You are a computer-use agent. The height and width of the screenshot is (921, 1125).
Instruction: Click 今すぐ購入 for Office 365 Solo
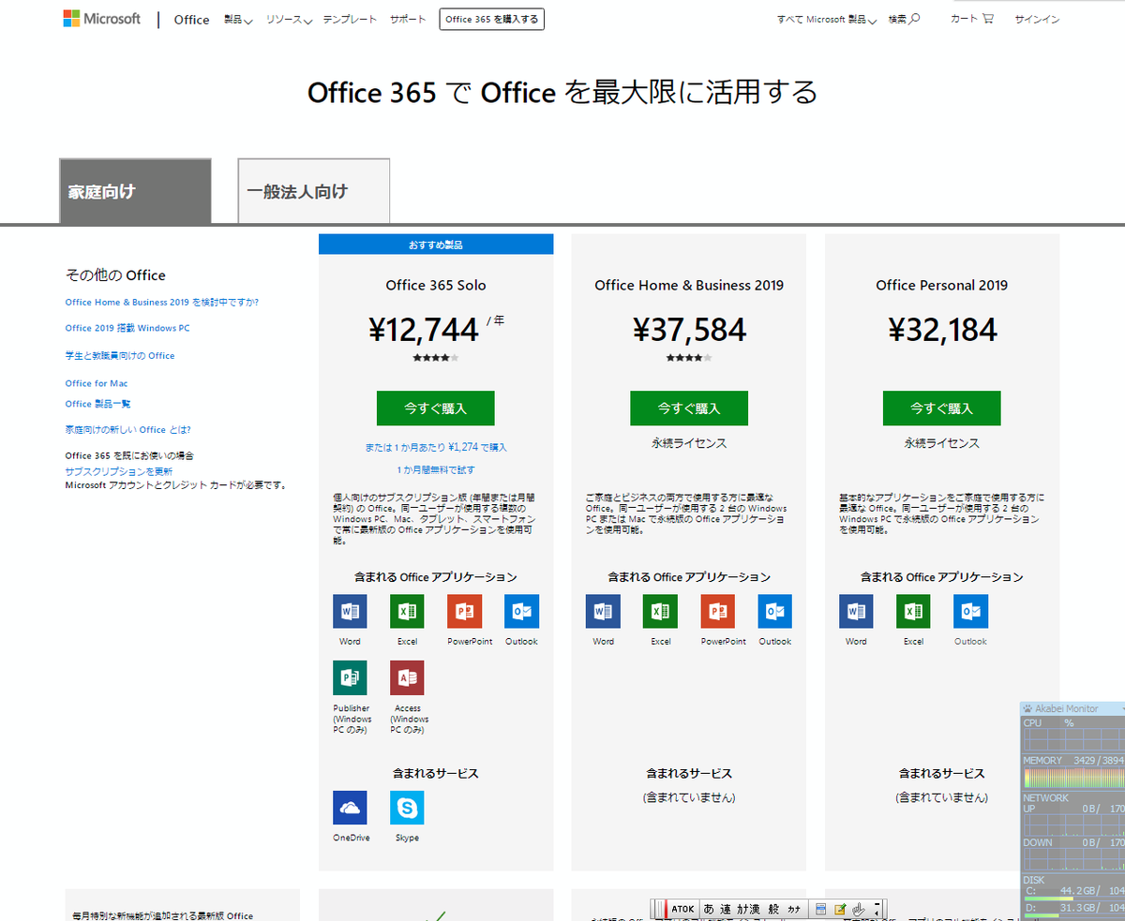436,409
